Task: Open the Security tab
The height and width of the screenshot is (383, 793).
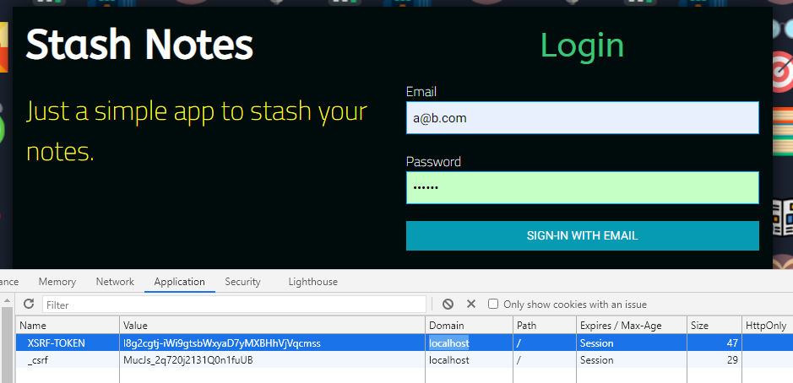Action: (242, 282)
